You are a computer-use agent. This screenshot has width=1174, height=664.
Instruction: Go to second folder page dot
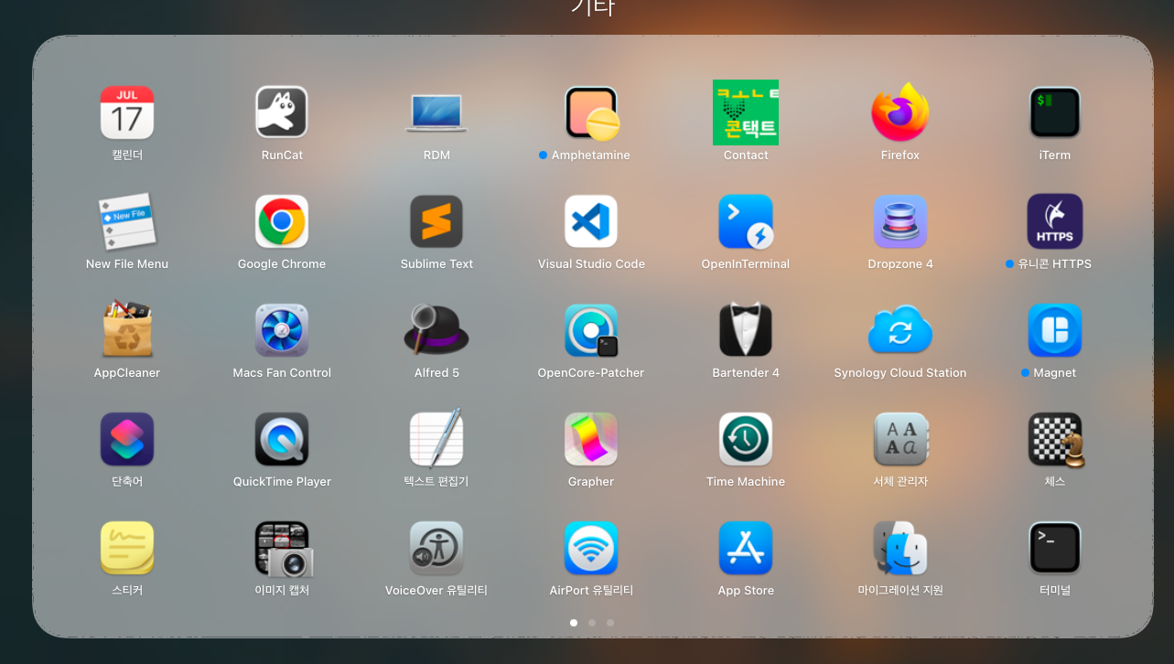592,623
